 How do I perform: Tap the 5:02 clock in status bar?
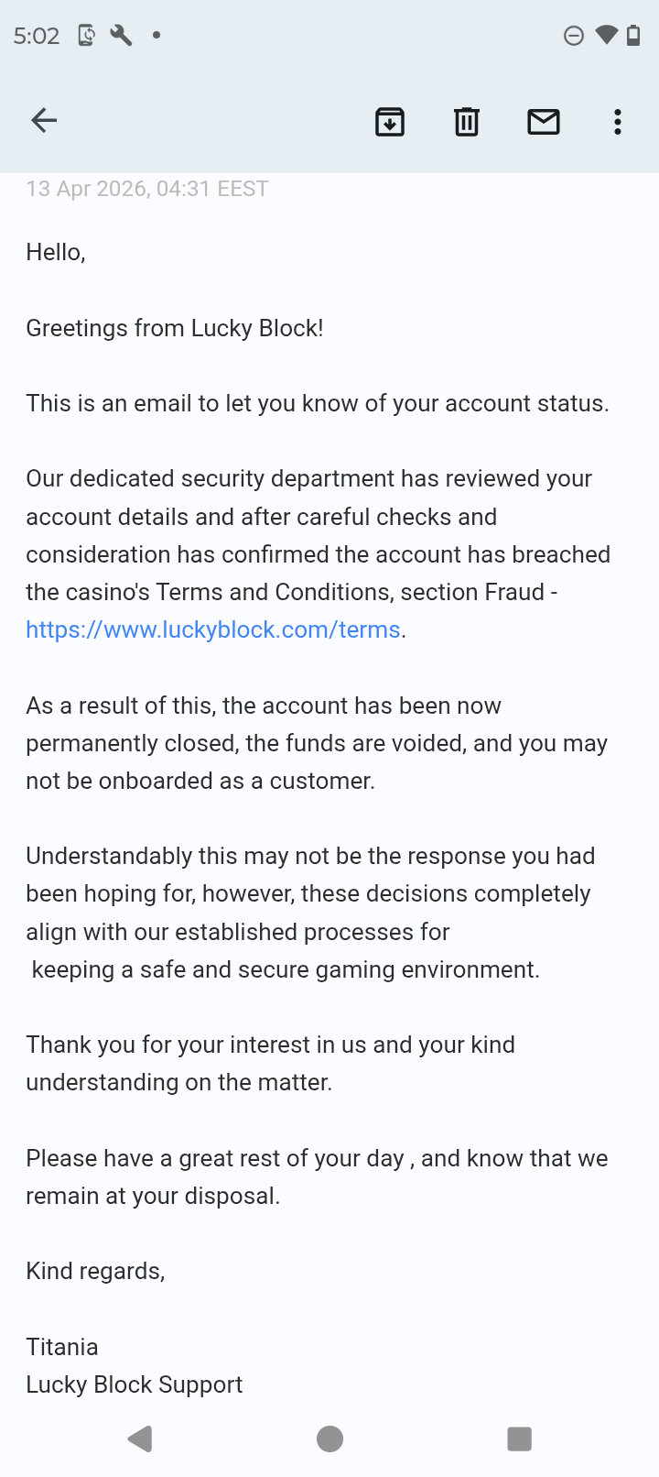[x=37, y=36]
